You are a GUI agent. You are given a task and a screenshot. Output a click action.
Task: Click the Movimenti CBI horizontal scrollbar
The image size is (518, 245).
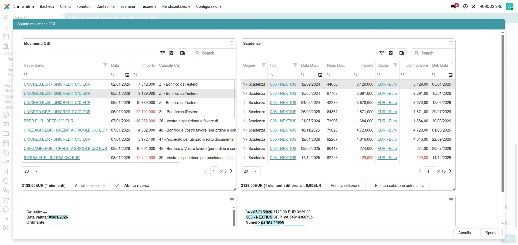pyautogui.click(x=100, y=163)
